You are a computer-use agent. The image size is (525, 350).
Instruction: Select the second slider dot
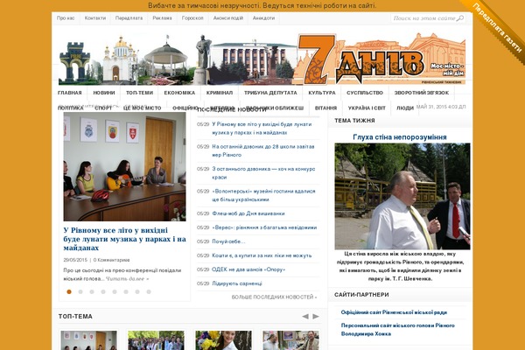coord(80,291)
